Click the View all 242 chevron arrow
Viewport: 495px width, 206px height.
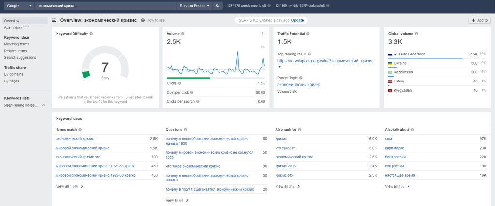298,187
